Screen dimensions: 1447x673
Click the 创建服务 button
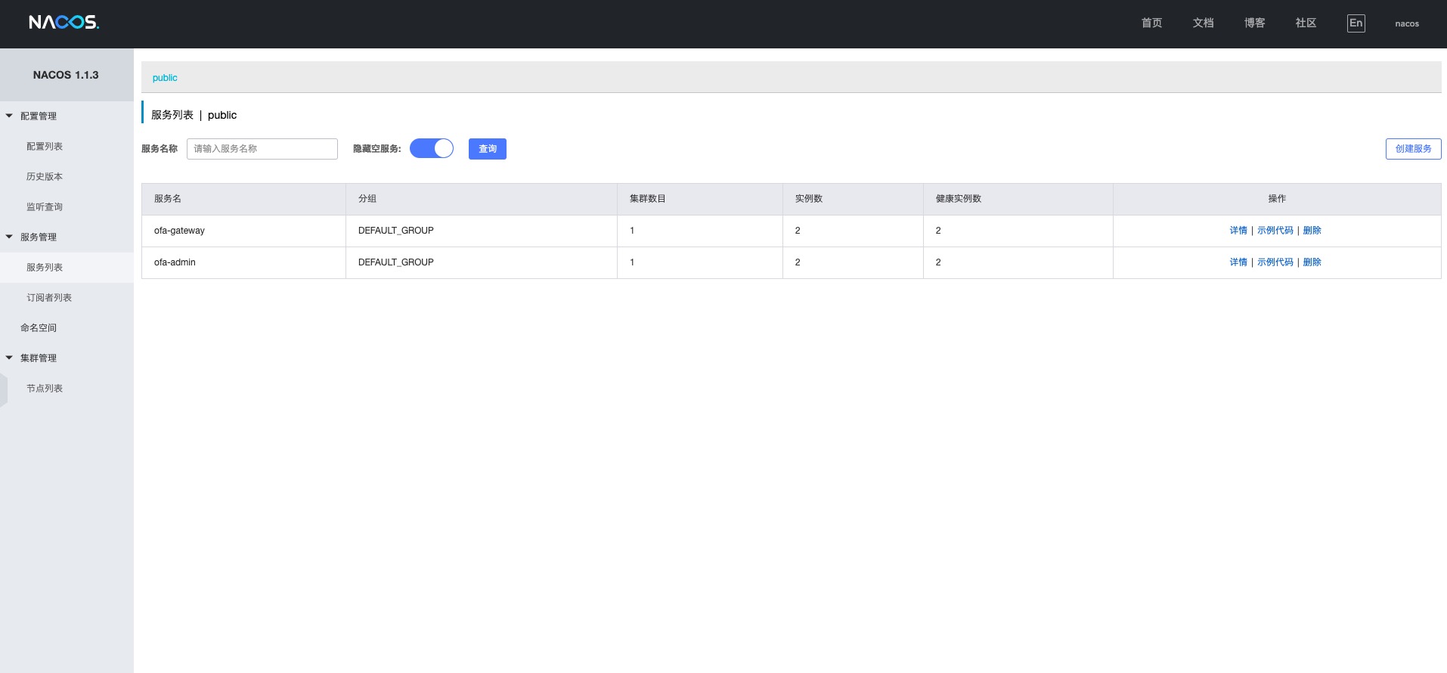[1413, 149]
